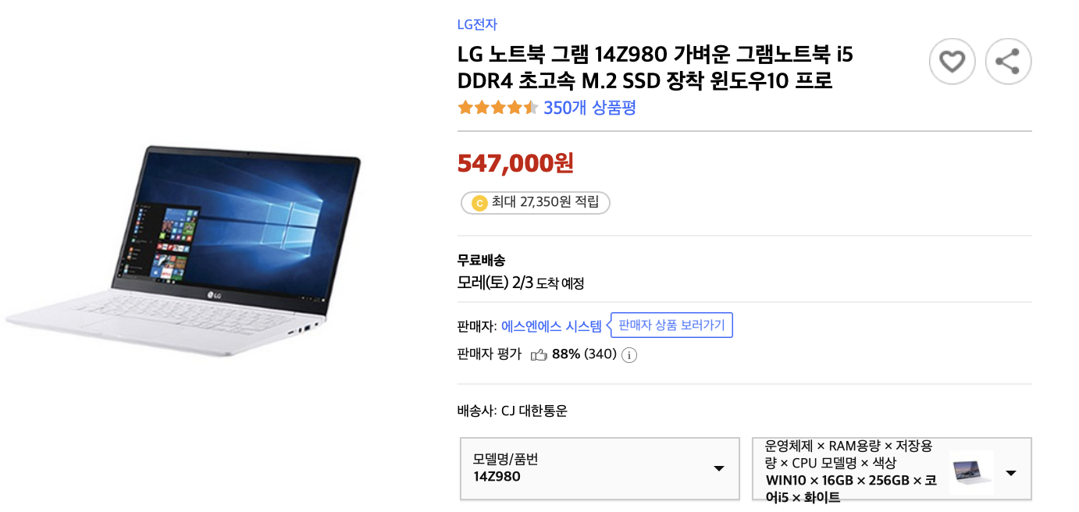The height and width of the screenshot is (512, 1079).
Task: Click the thumbs-up seller rating icon
Action: (x=539, y=354)
